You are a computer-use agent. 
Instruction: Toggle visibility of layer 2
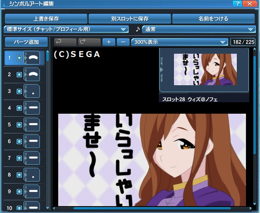tap(19, 75)
